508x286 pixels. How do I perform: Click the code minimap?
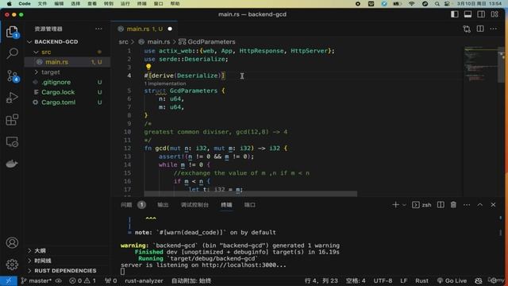click(479, 65)
